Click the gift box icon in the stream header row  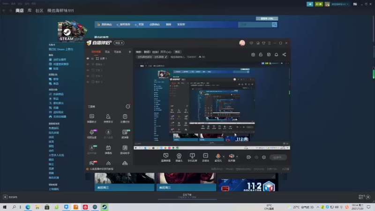[x=253, y=54]
